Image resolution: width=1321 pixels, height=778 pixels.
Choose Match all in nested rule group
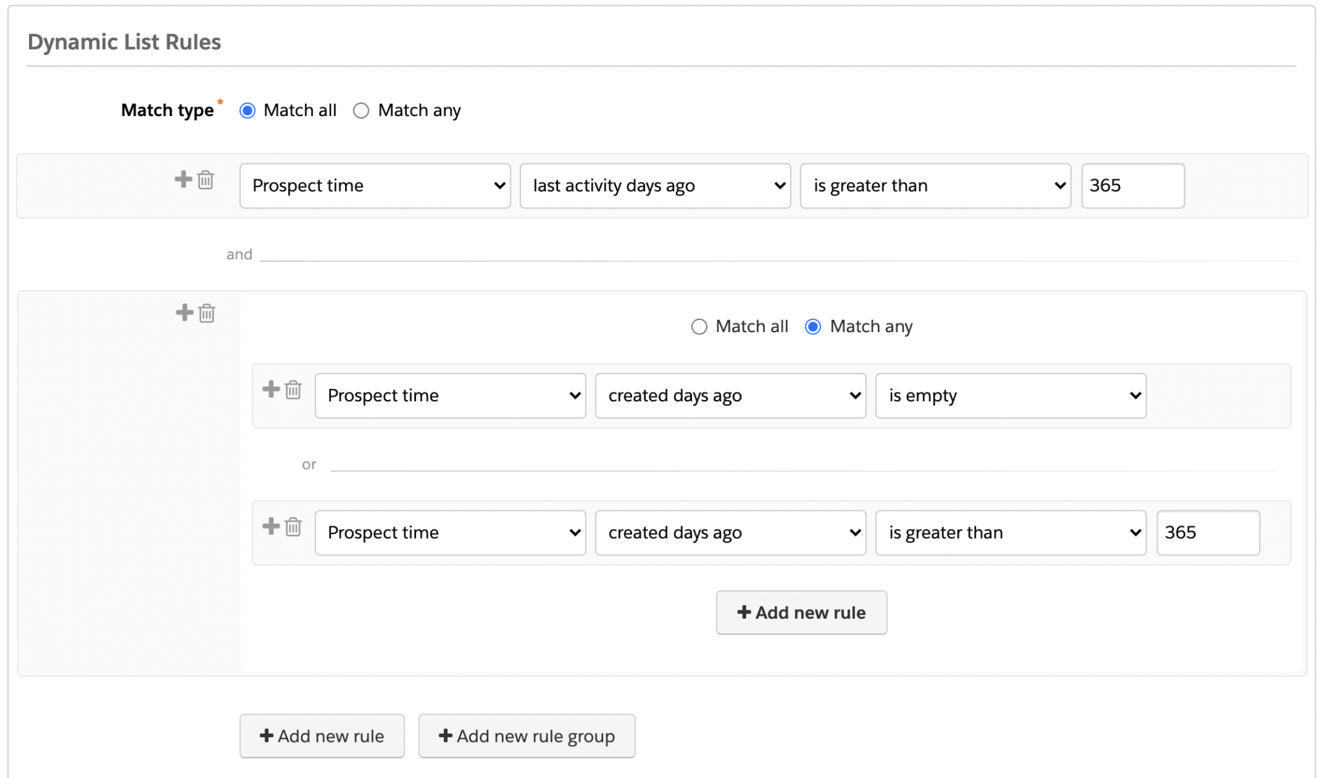coord(699,327)
